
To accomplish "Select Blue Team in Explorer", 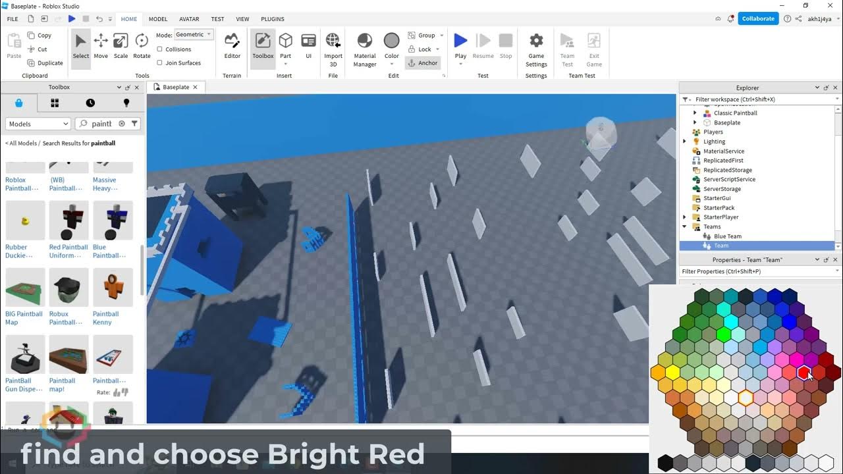I will [x=727, y=236].
